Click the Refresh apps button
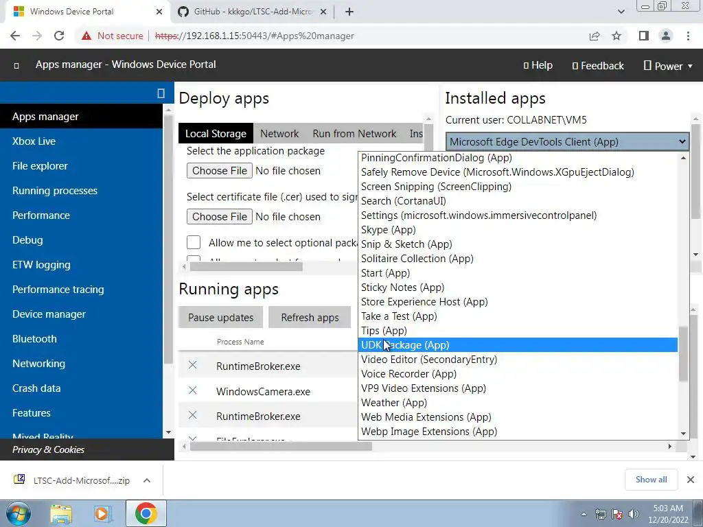 click(310, 317)
